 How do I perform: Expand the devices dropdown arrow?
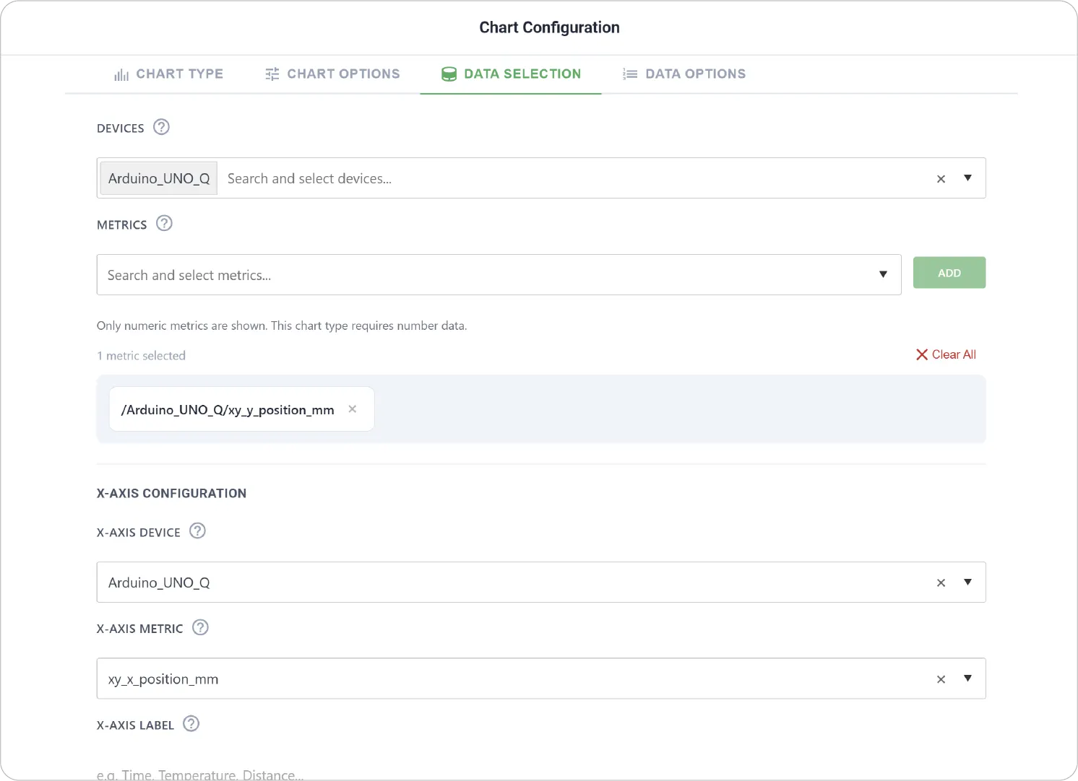[x=967, y=178]
